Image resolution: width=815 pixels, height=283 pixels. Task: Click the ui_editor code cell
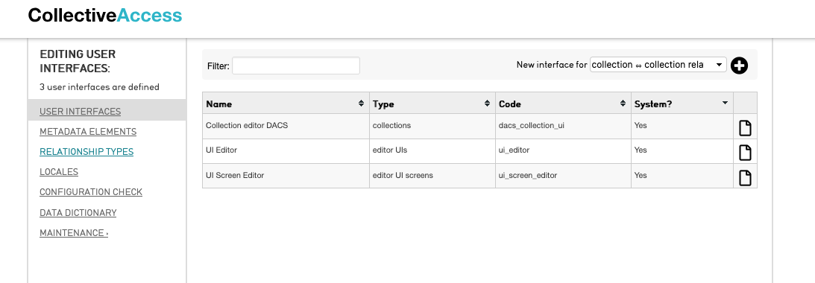tap(563, 150)
